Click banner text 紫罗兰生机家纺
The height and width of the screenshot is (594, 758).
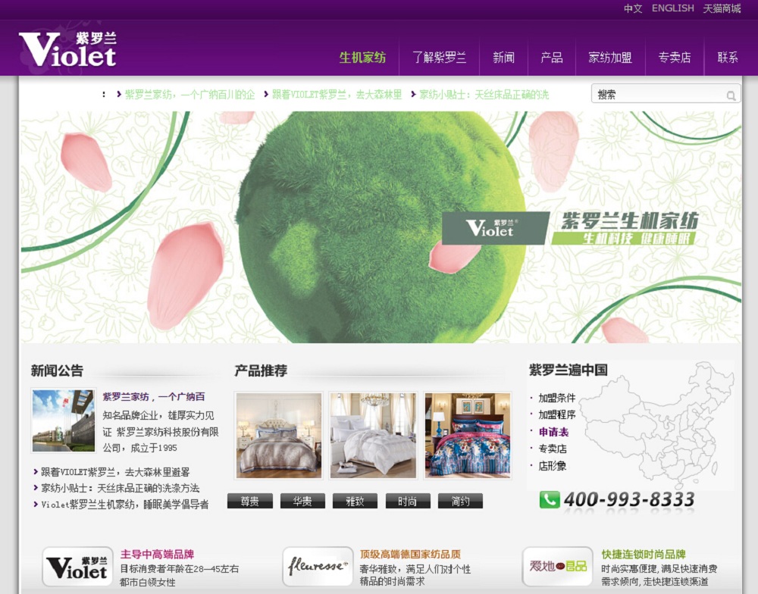(629, 221)
